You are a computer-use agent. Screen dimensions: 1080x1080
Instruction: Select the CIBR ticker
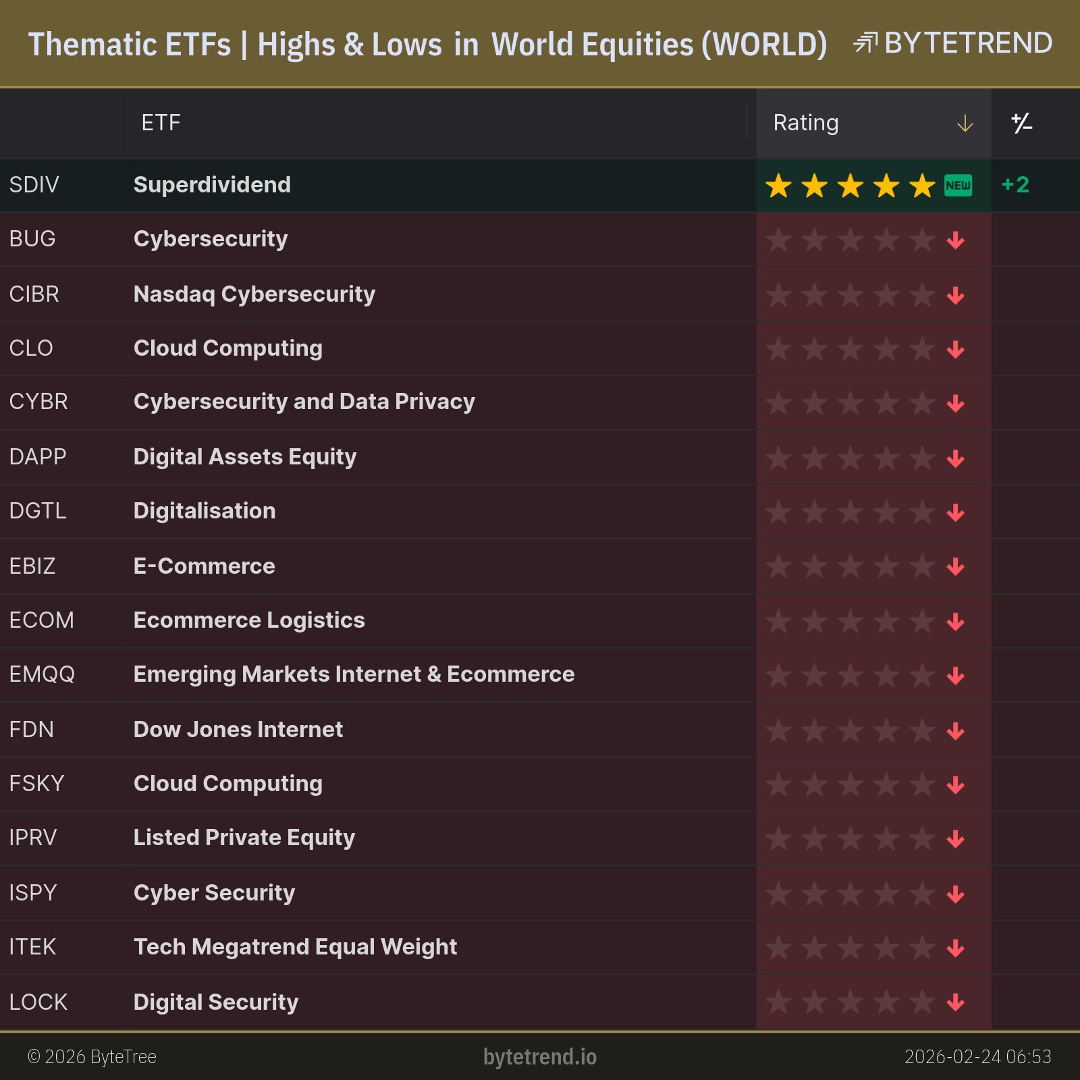[34, 294]
